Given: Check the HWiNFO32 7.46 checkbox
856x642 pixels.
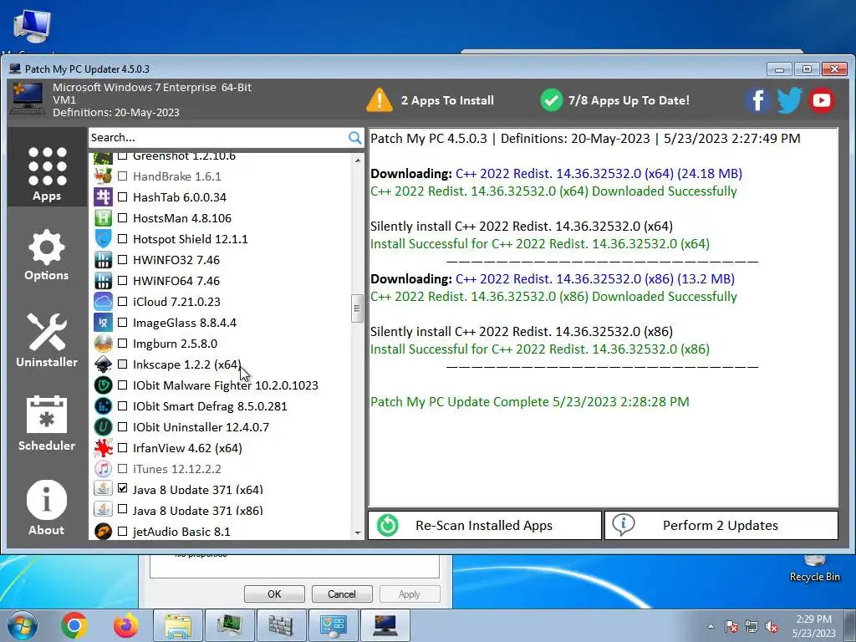Looking at the screenshot, I should (122, 259).
